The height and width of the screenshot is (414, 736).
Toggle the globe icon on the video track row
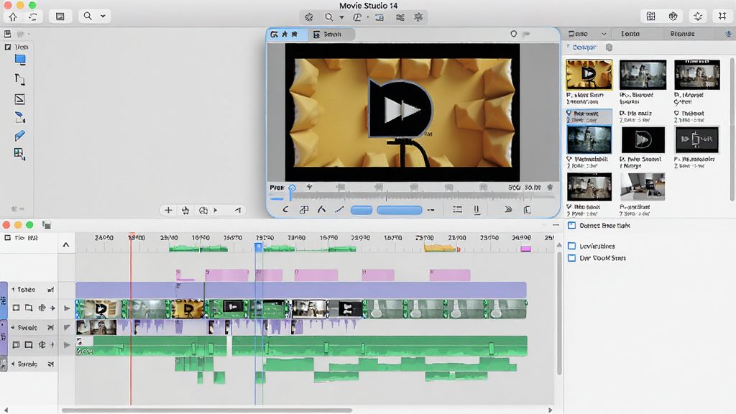42,308
